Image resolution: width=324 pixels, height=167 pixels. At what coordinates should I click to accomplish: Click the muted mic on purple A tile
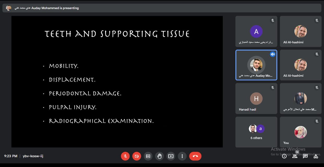click(x=273, y=20)
